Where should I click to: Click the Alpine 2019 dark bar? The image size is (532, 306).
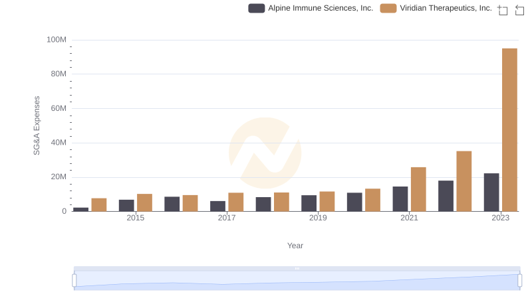click(309, 203)
